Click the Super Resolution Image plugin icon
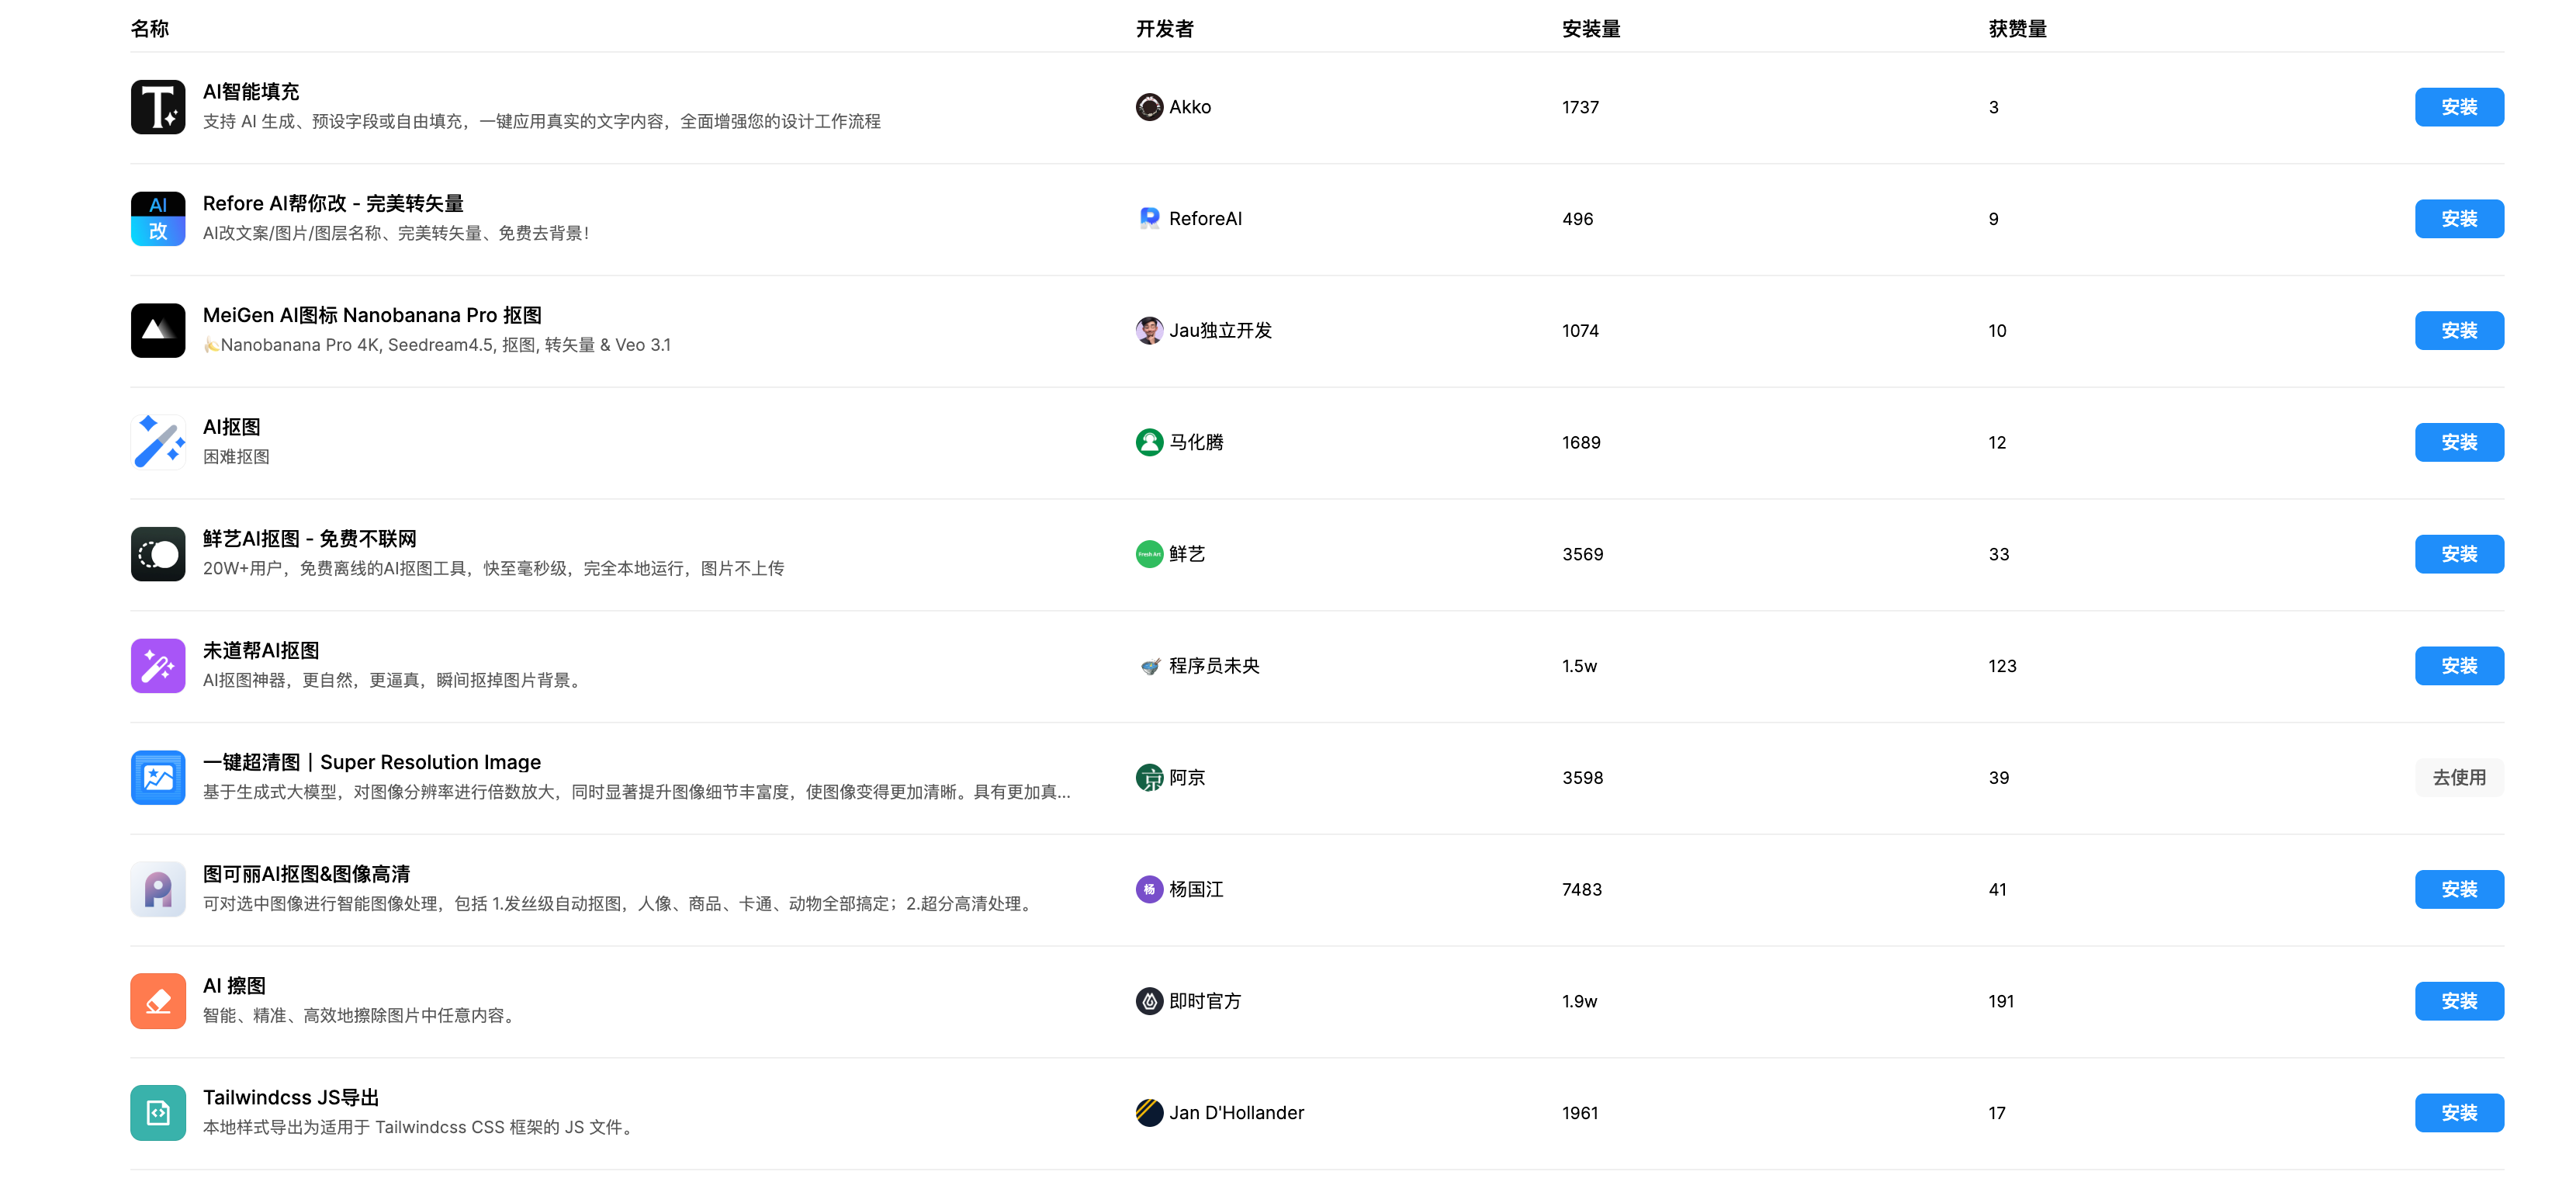The image size is (2576, 1189). click(x=158, y=778)
